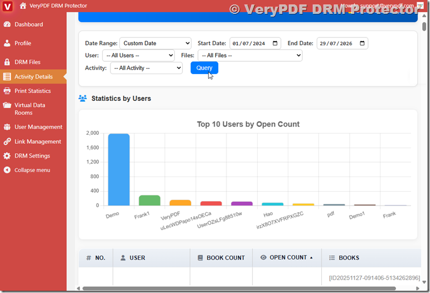Screen dimensions: 430x293
Task: Sort table by USER column header
Action: click(x=151, y=258)
